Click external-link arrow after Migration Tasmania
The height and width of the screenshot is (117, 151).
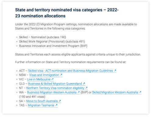coord(56,105)
